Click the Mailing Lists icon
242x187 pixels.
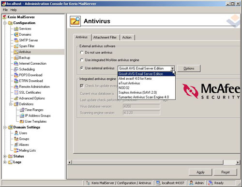[x=16, y=150]
